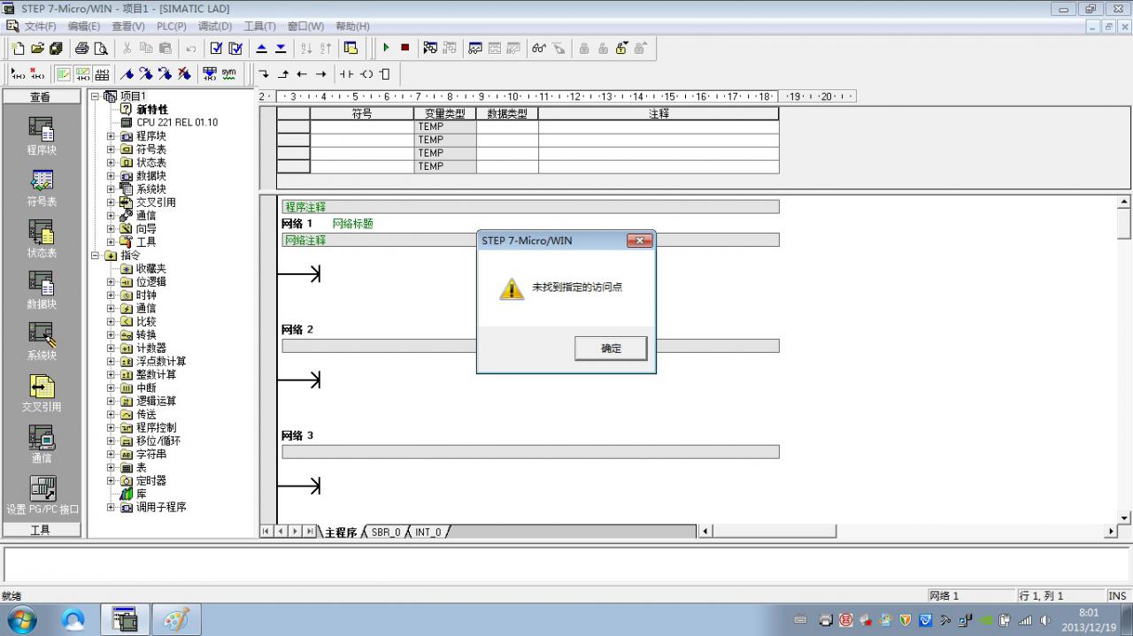Viewport: 1133px width, 636px height.
Task: Switch to the SBR_0 tab
Action: click(386, 533)
